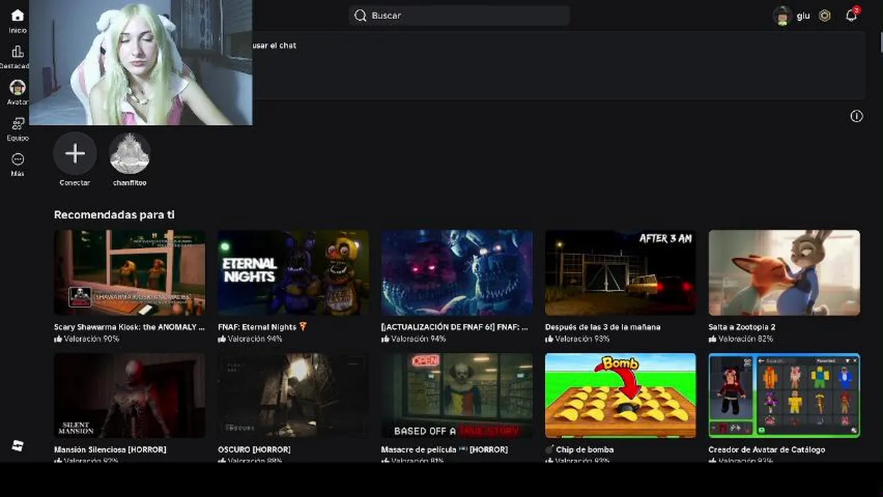Open the Más options icon
883x497 pixels.
pyautogui.click(x=17, y=159)
